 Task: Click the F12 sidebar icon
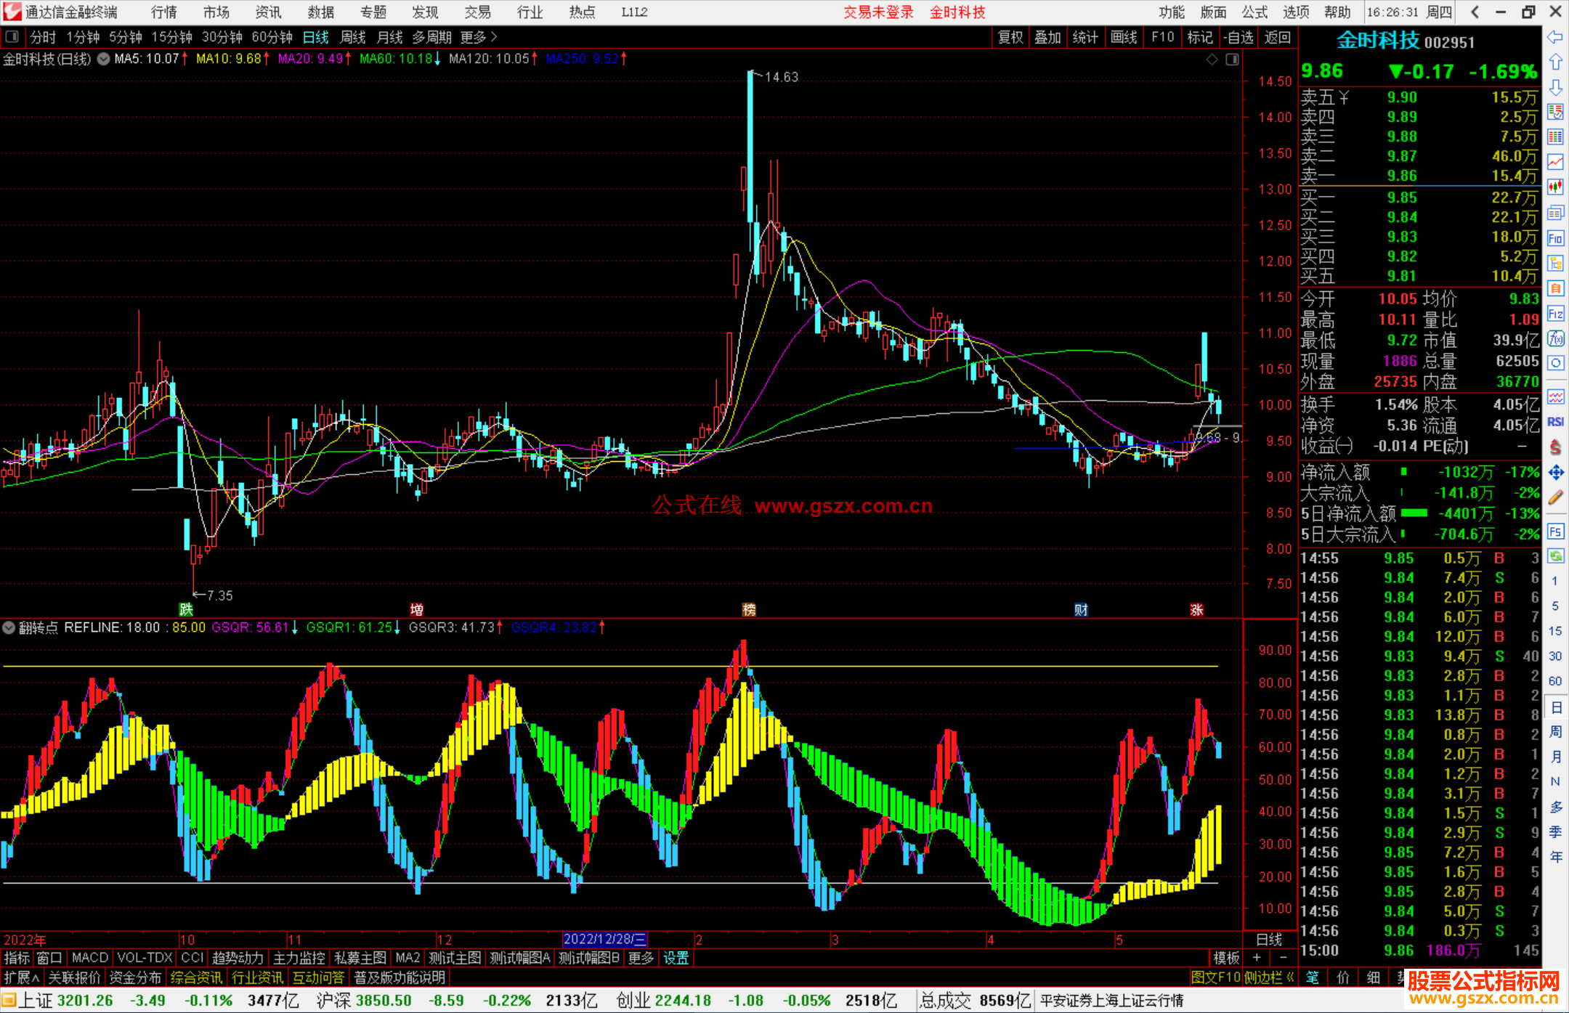(1555, 314)
